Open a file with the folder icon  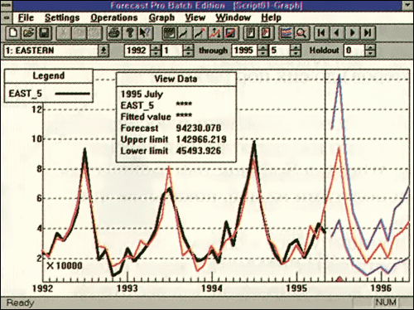[x=28, y=33]
